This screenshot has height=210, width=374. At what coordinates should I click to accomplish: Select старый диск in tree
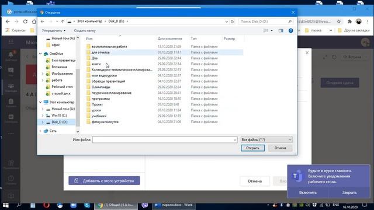(x=61, y=93)
